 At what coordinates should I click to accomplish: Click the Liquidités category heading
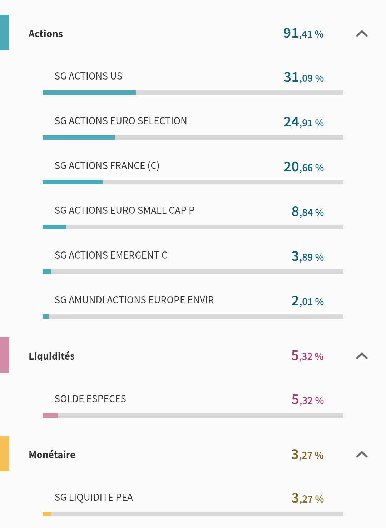(52, 356)
